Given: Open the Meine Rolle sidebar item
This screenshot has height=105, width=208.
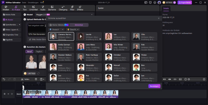Looking at the screenshot, I should [x=12, y=15].
